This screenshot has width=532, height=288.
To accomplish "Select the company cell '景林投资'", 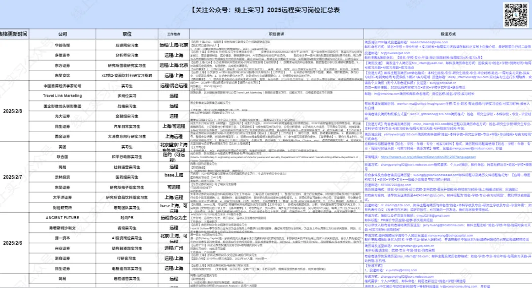I will tap(63, 177).
